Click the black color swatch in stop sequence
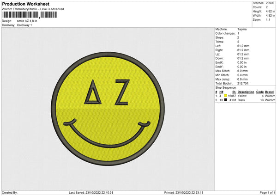The image size is (277, 196). point(225,100)
